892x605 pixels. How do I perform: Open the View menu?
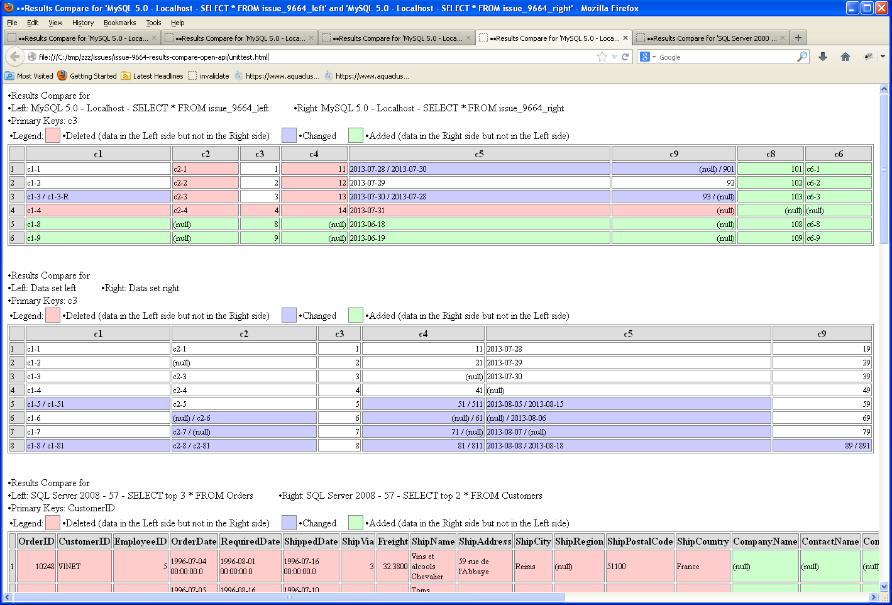pyautogui.click(x=55, y=23)
